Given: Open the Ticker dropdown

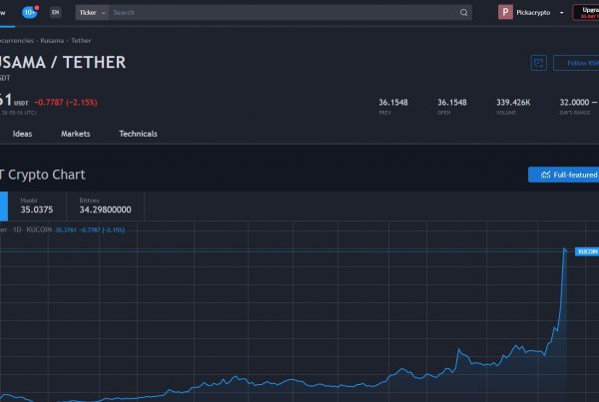Looking at the screenshot, I should click(x=92, y=13).
